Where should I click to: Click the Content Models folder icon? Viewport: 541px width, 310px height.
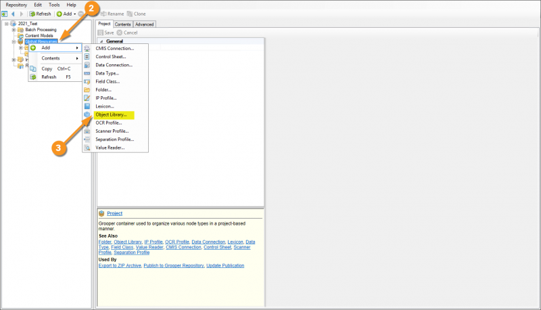pyautogui.click(x=21, y=36)
